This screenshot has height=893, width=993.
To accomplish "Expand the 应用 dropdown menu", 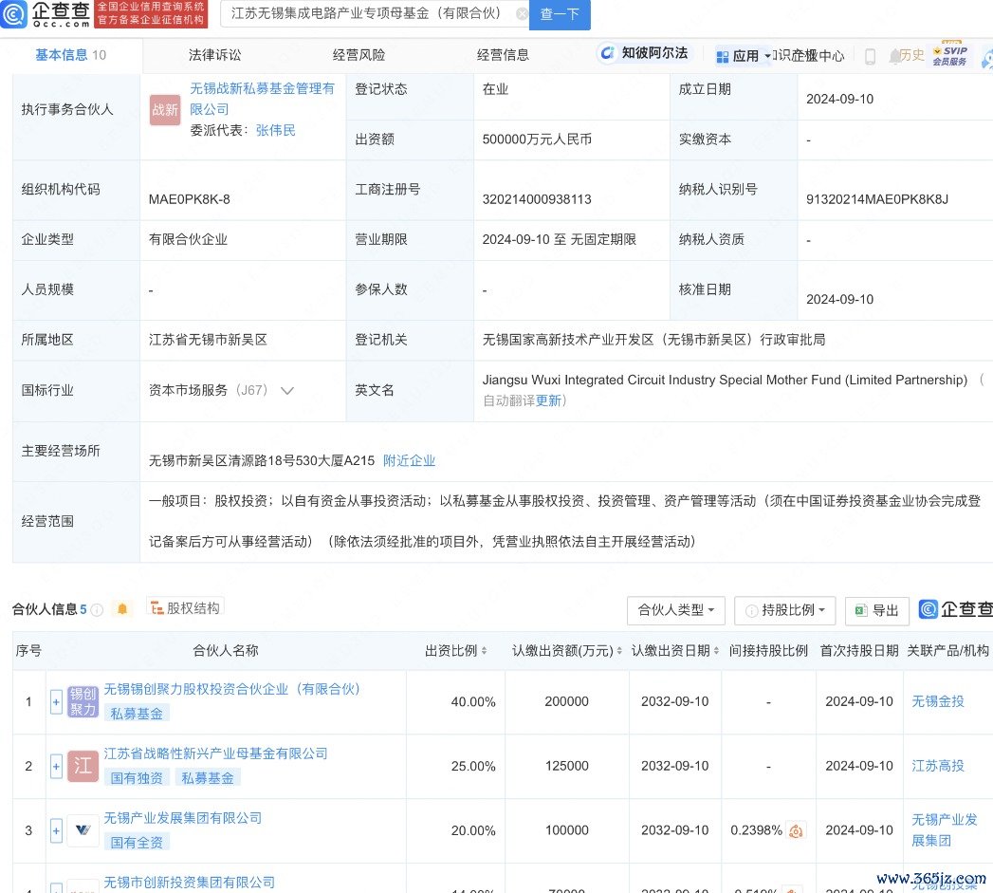I will [x=744, y=56].
